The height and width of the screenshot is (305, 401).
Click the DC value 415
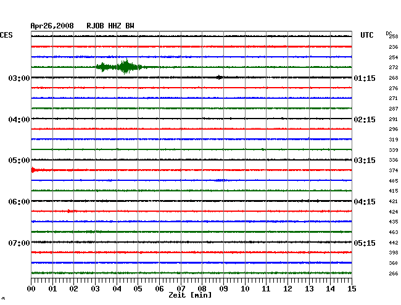394,191
